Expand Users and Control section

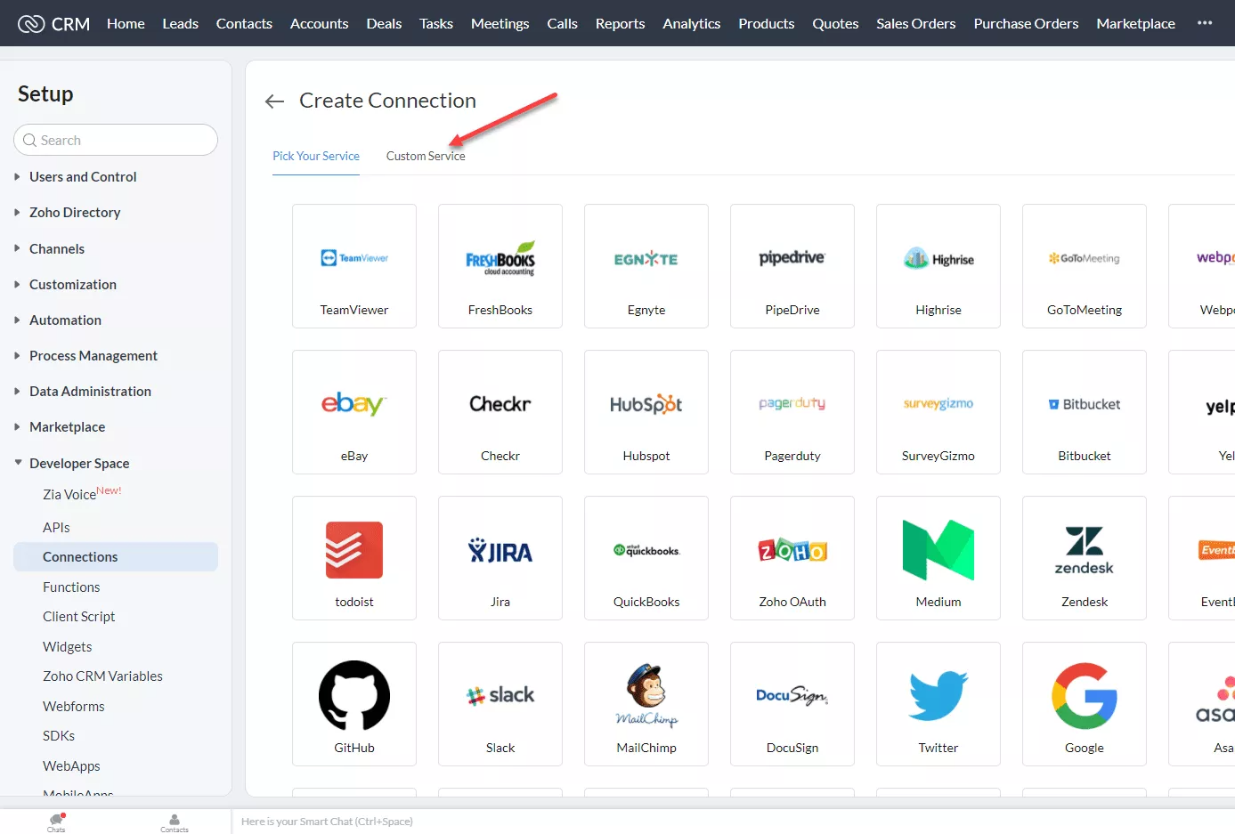(x=83, y=177)
